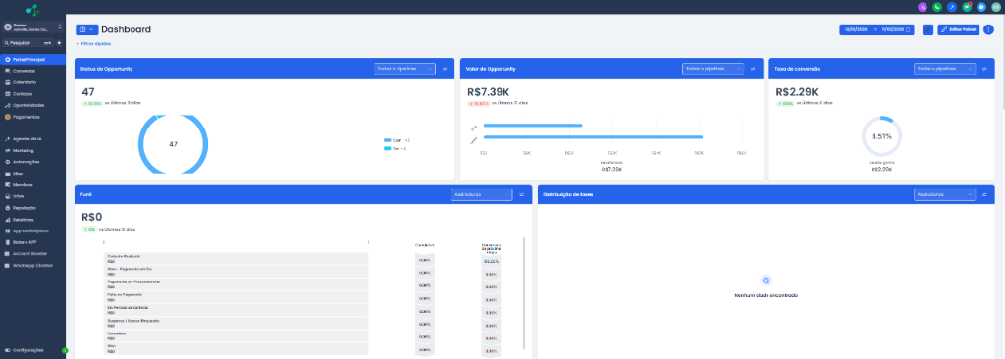Click the Agentes de IA sparkle icon
This screenshot has width=1005, height=359.
click(x=7, y=138)
